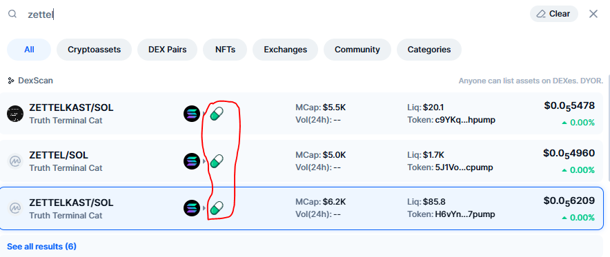Clear the search query with Clear button
The image size is (610, 257).
tap(554, 14)
